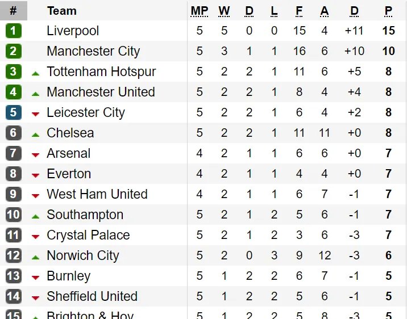Click Arsenal in the standings
407x319 pixels.
point(69,153)
